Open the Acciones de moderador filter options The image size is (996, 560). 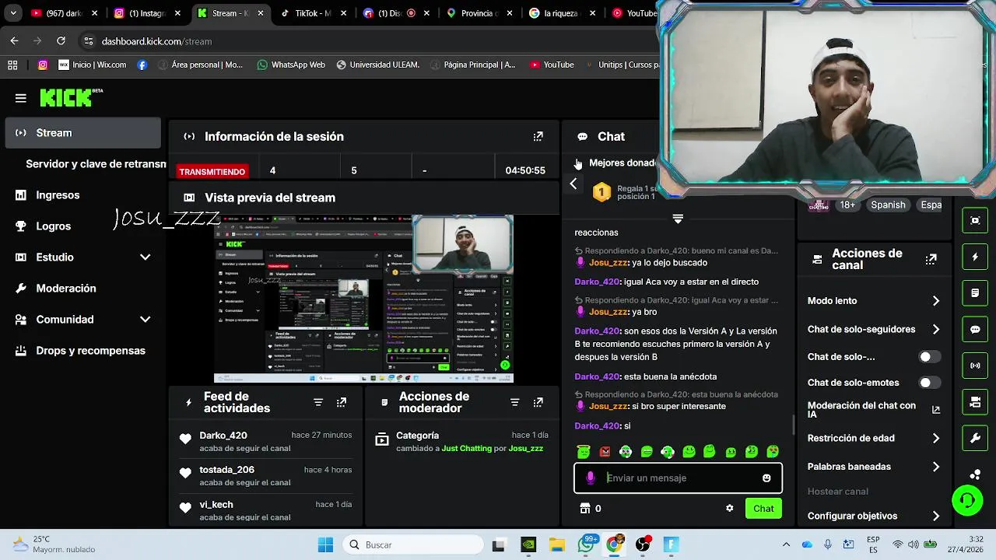tap(514, 402)
